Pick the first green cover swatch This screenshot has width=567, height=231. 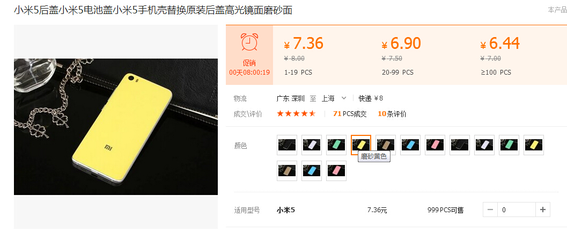tap(336, 145)
